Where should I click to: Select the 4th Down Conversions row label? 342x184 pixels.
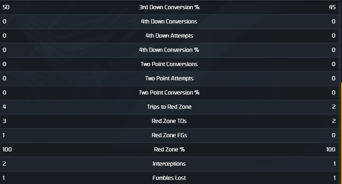(x=169, y=22)
